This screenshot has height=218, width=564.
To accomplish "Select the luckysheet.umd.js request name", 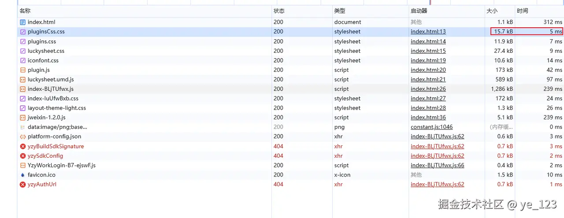I will (51, 80).
